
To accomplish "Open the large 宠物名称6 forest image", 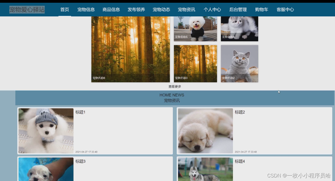I will pyautogui.click(x=131, y=49).
